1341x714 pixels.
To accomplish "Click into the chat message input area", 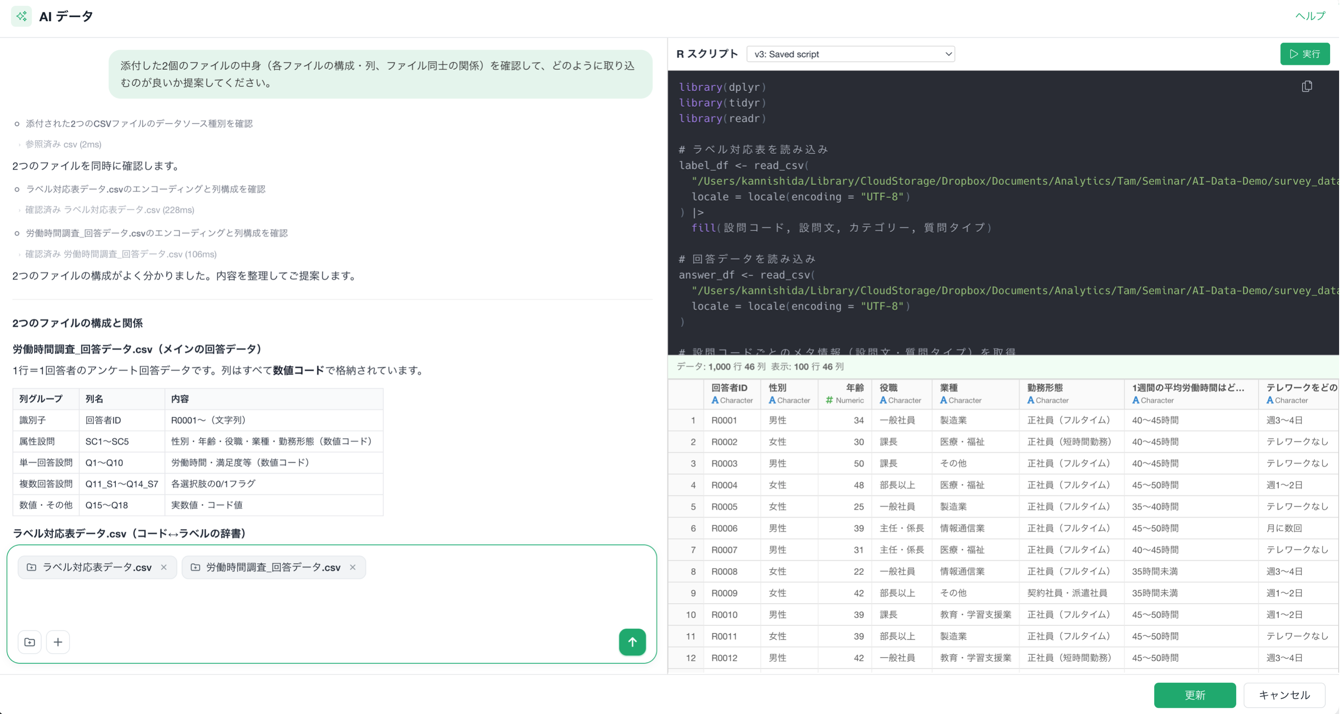I will [331, 604].
